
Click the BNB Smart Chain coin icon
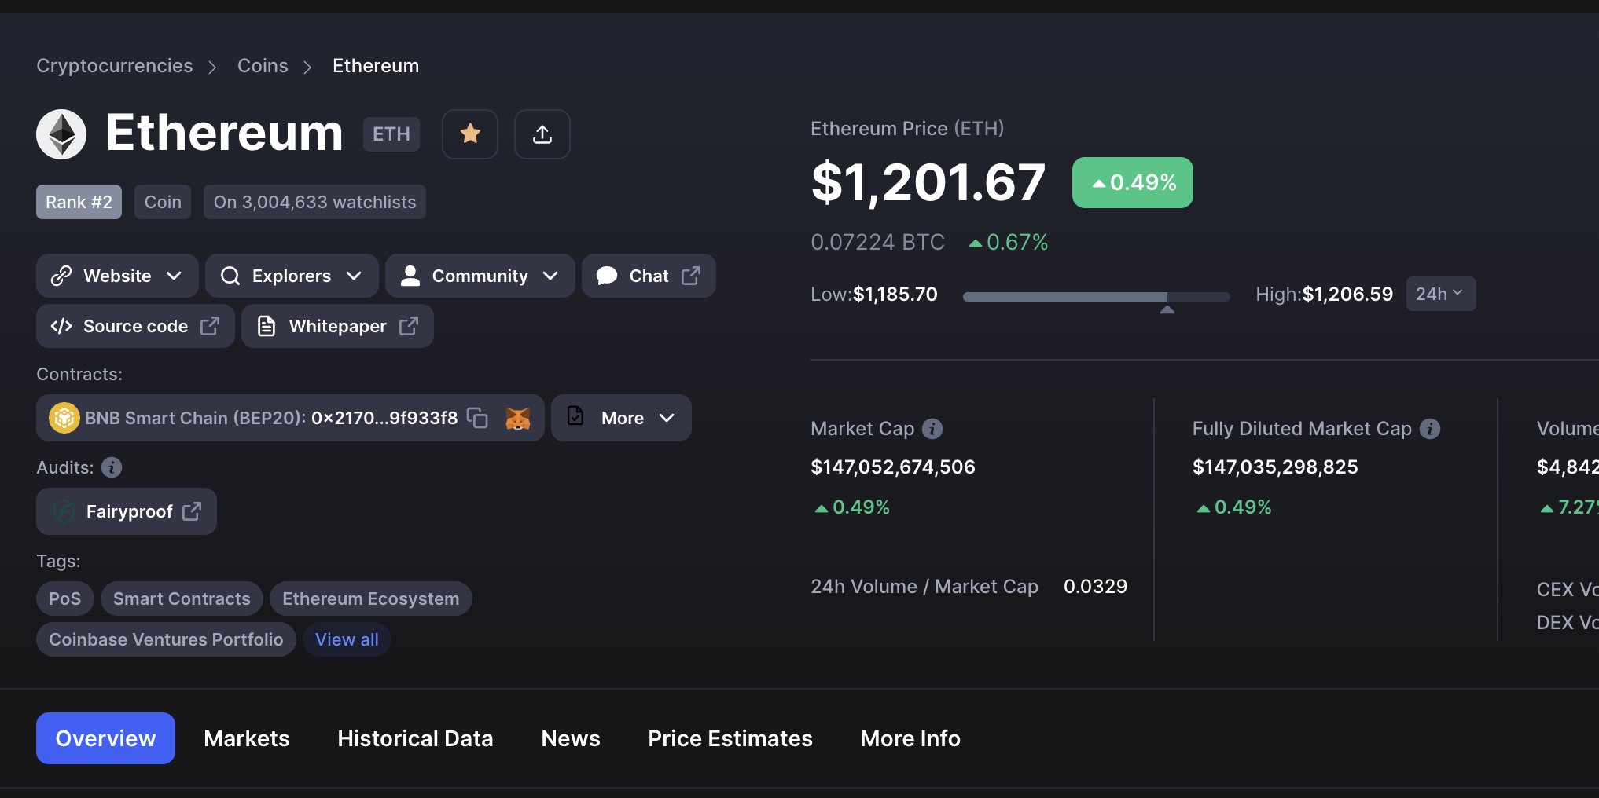pos(64,418)
